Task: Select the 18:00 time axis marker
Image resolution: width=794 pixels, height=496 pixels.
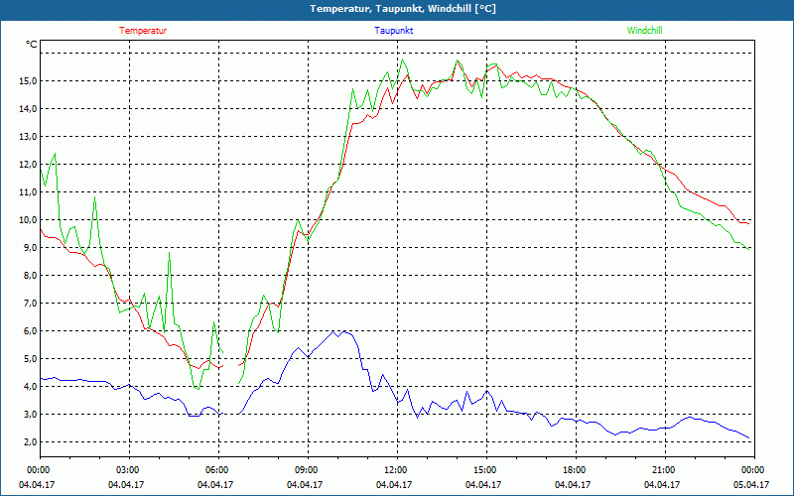Action: (574, 470)
